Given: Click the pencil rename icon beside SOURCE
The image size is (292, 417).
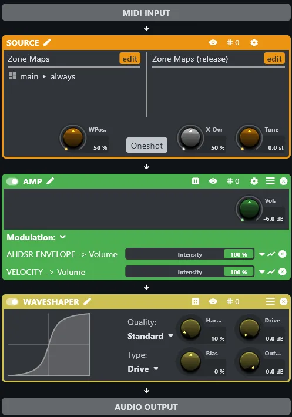Looking at the screenshot, I should [x=48, y=42].
